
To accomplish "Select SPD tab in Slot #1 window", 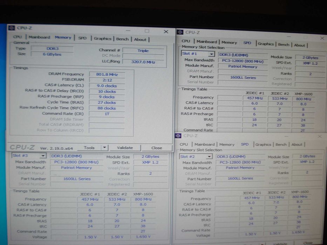I will (x=247, y=43).
